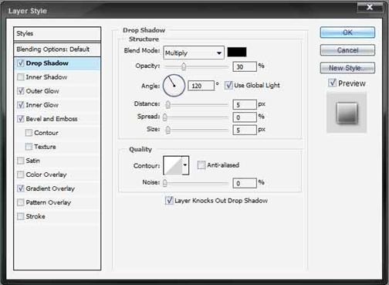389x285 pixels.
Task: Open the Inner Shadow settings label
Action: pyautogui.click(x=46, y=77)
